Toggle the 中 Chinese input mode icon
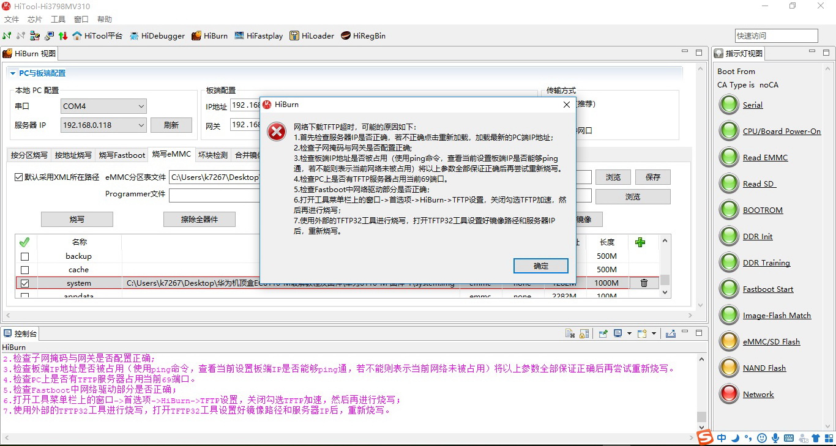Screen dimensions: 836x446 coord(722,438)
